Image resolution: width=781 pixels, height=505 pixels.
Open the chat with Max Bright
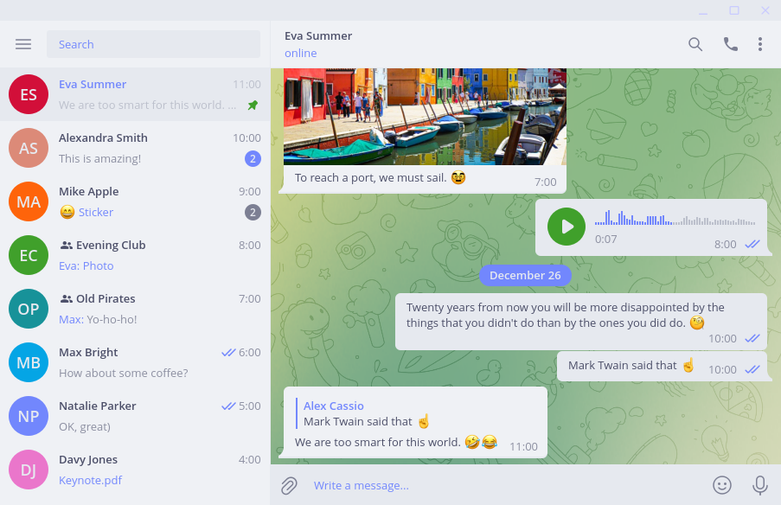(x=135, y=362)
